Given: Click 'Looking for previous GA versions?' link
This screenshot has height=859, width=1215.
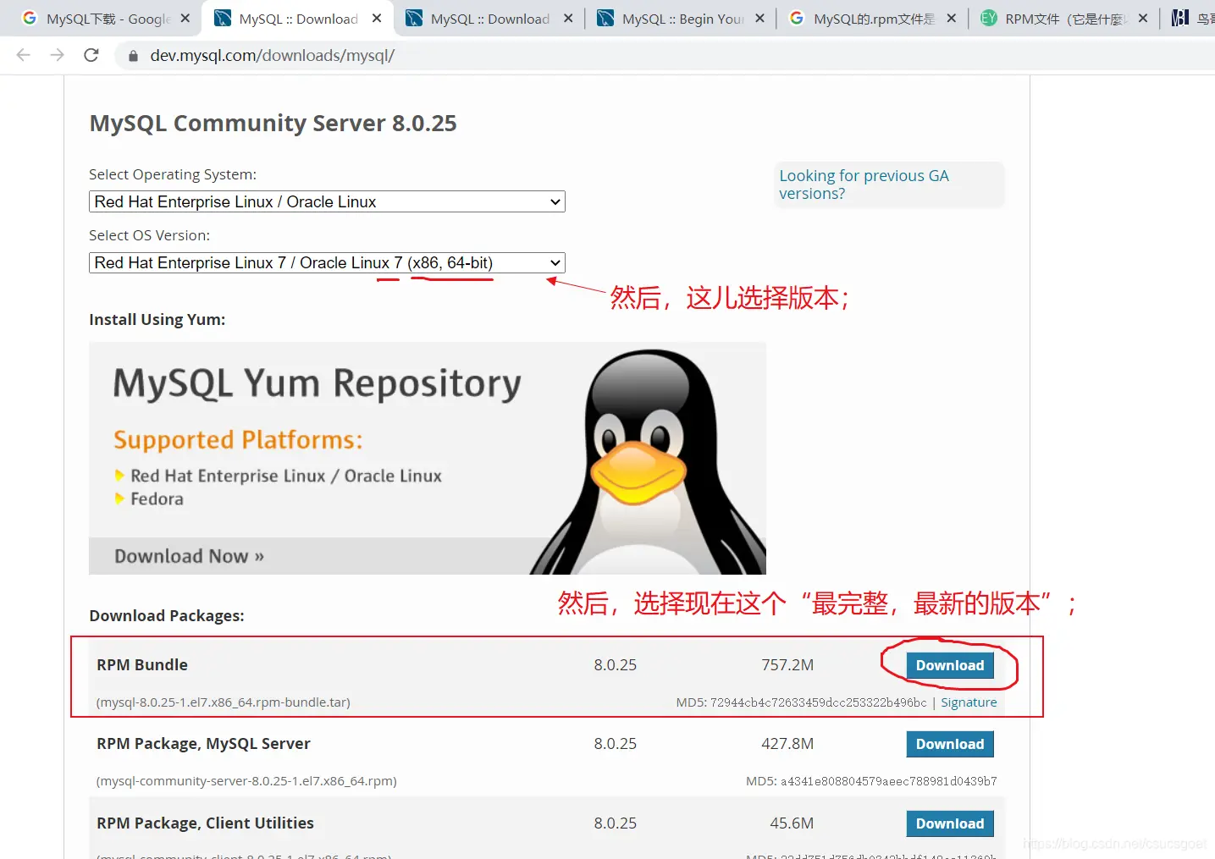Looking at the screenshot, I should tap(864, 184).
